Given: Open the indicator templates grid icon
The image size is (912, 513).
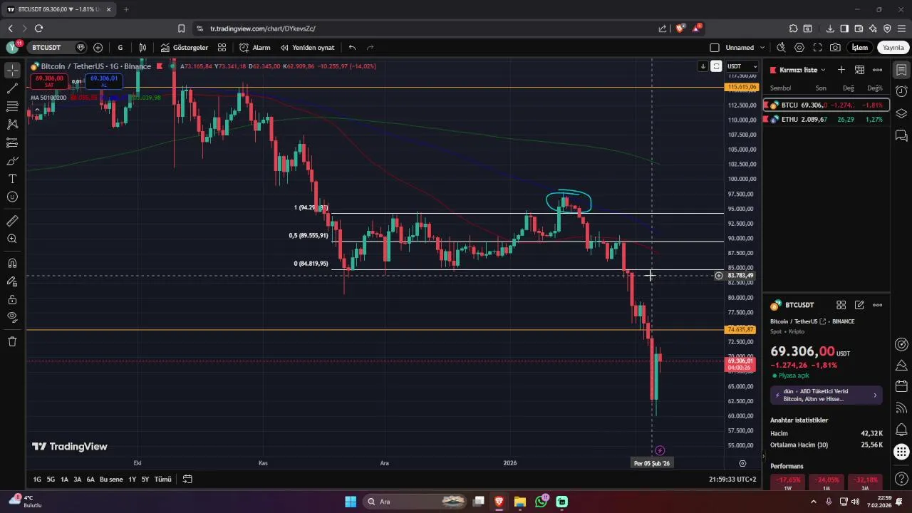Looking at the screenshot, I should pos(222,48).
